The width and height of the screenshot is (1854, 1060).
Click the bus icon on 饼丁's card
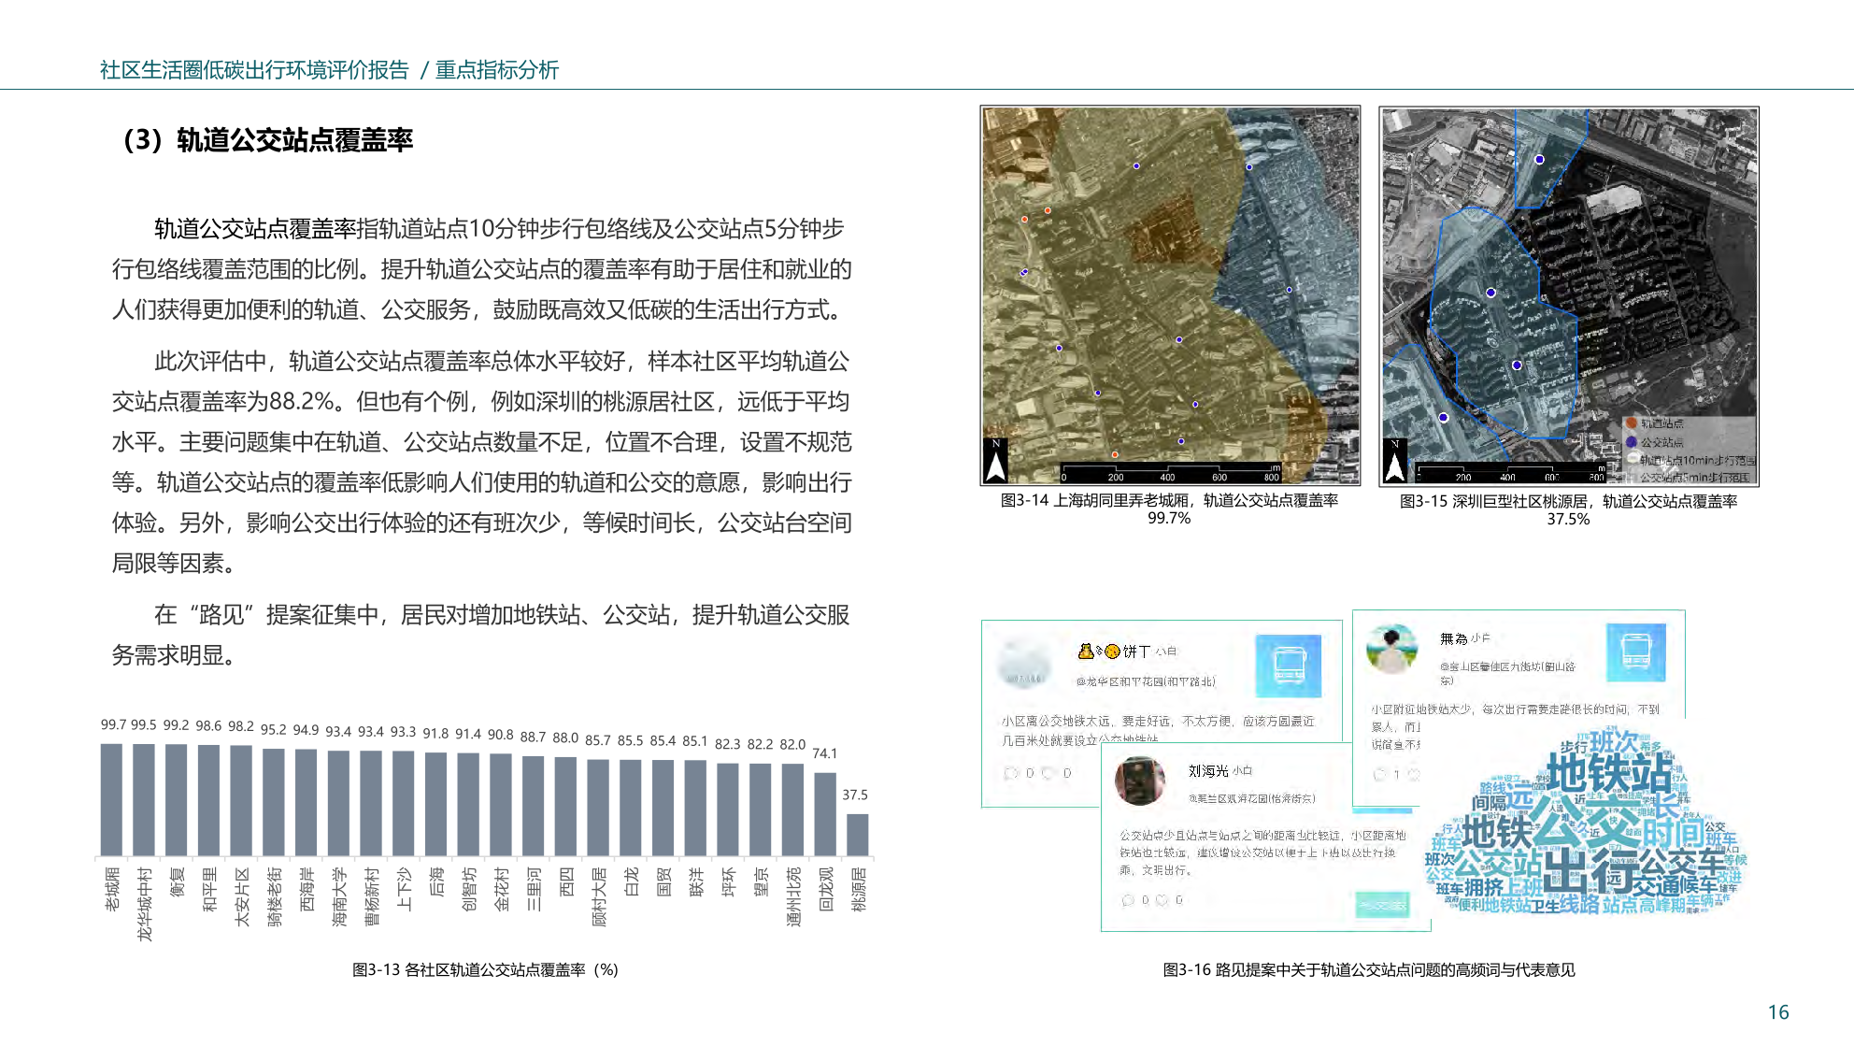[x=1288, y=666]
